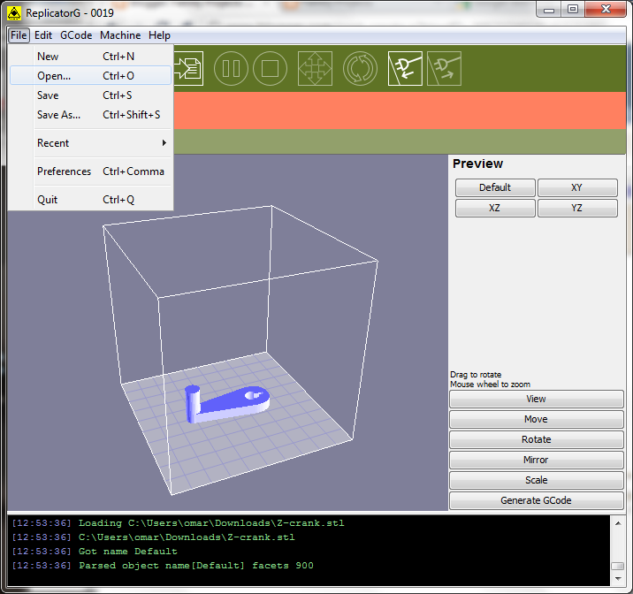The image size is (633, 594).
Task: Choose Save from the File menu
Action: tap(90, 95)
